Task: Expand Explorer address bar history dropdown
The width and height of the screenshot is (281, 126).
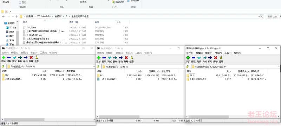Action: (x=259, y=16)
